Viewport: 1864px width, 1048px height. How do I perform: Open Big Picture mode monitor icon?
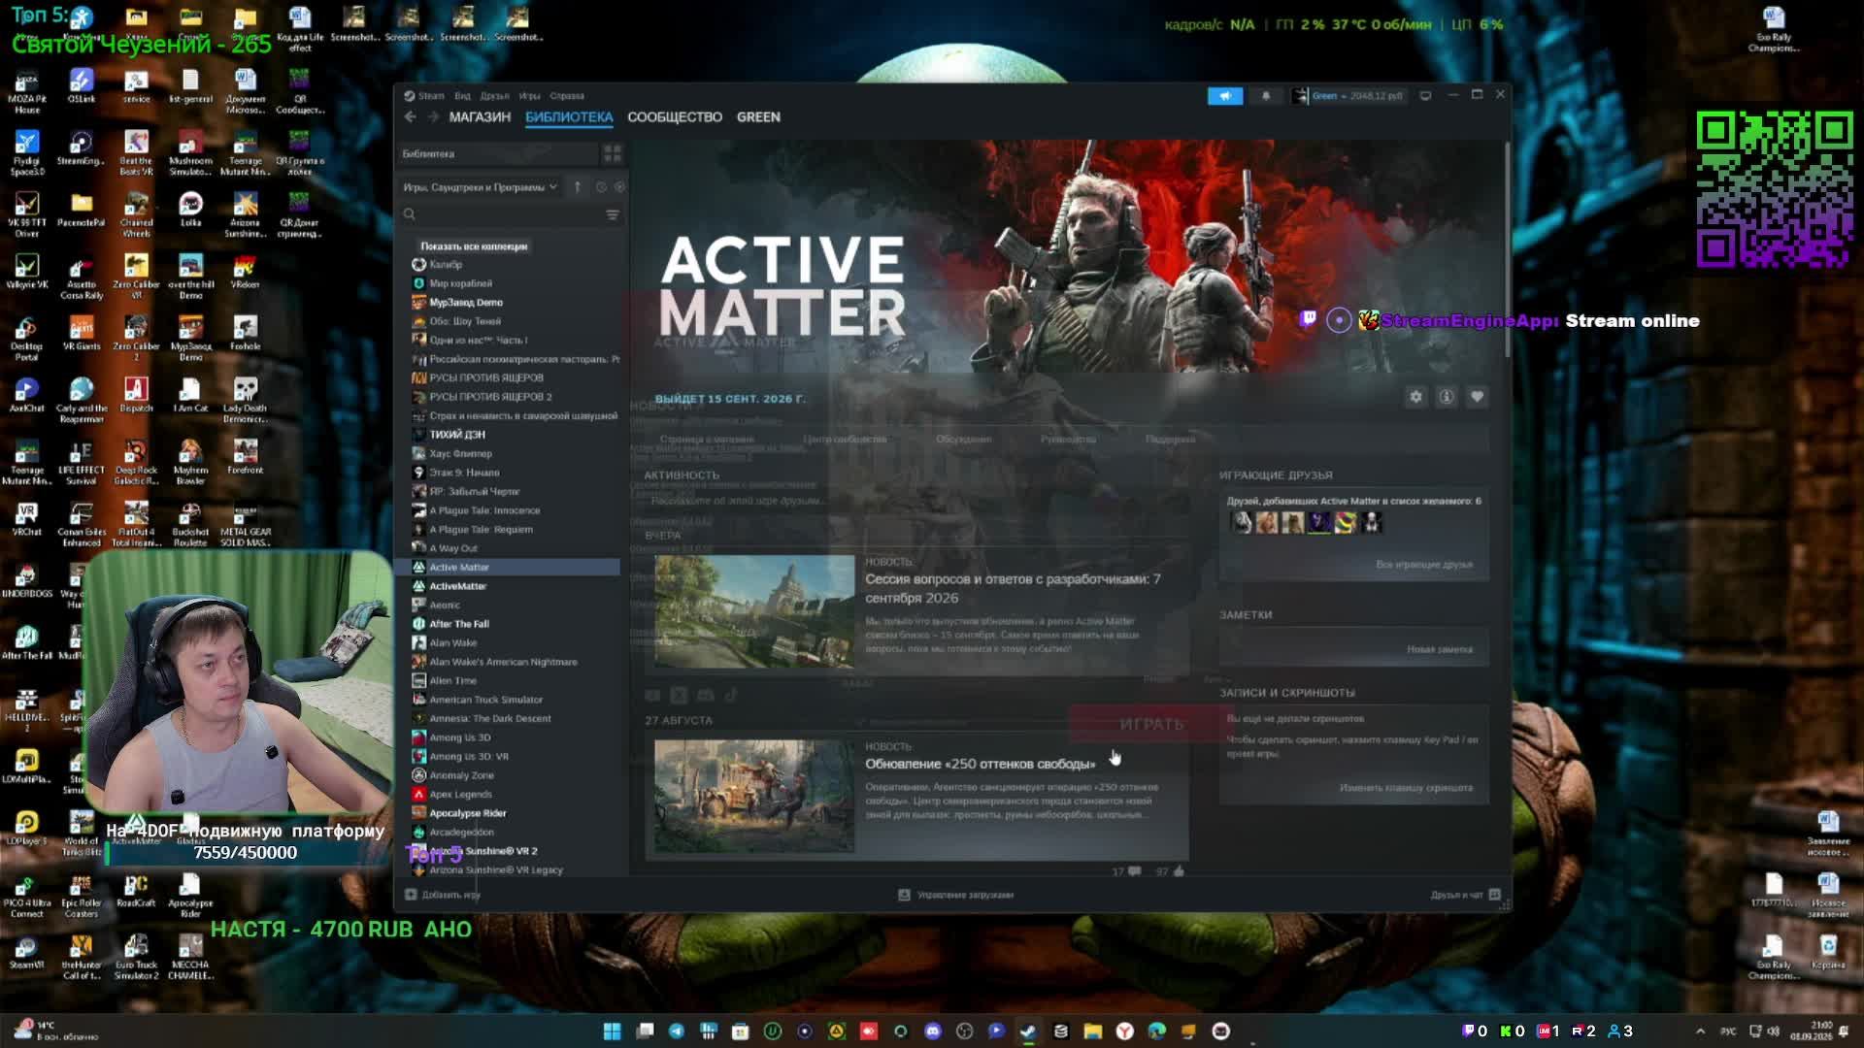tap(1425, 96)
